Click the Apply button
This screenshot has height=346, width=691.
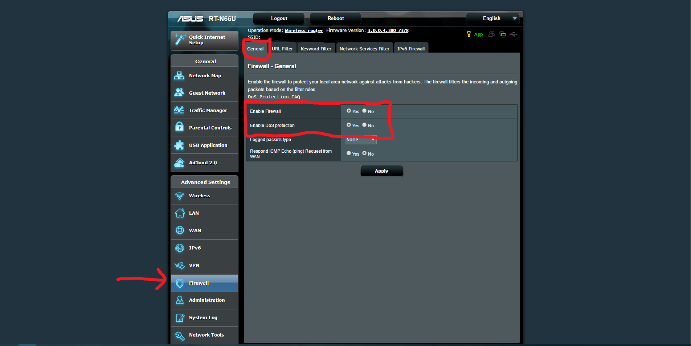click(381, 171)
